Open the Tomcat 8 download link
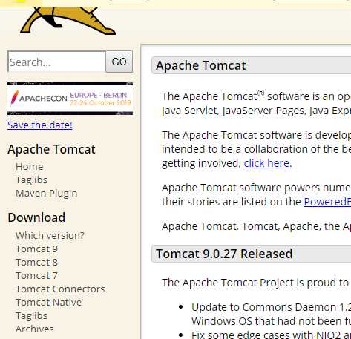Screen dimensions: 351x339 click(36, 262)
